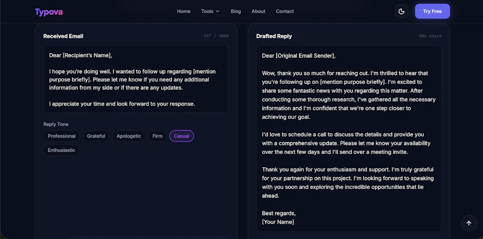Click the Reply Tone label
The image size is (483, 239).
pyautogui.click(x=56, y=124)
